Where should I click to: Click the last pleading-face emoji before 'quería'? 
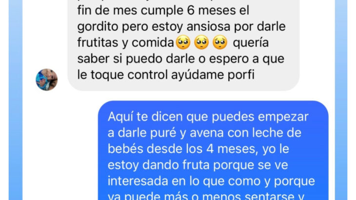coord(220,42)
